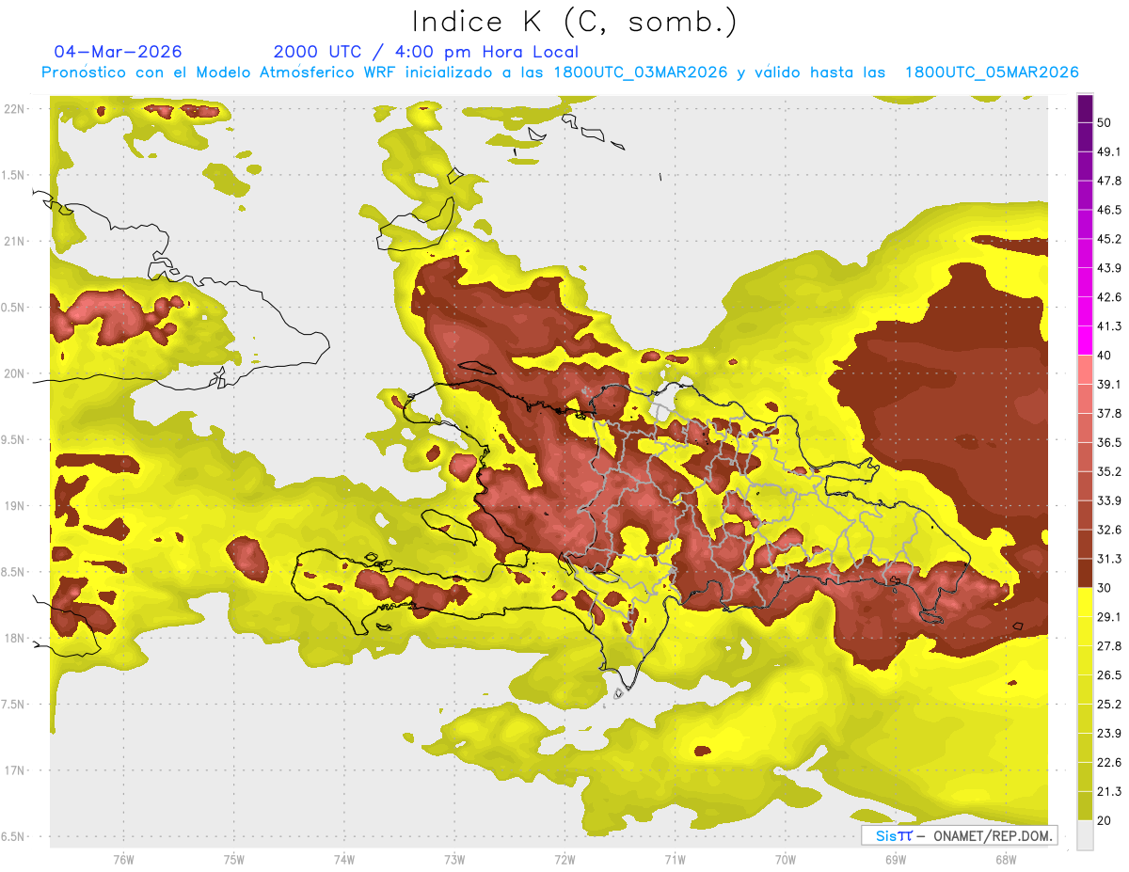Viewport: 1129px width, 872px height.
Task: Click the title 'Indice K (C, somb.)'
Action: (574, 23)
